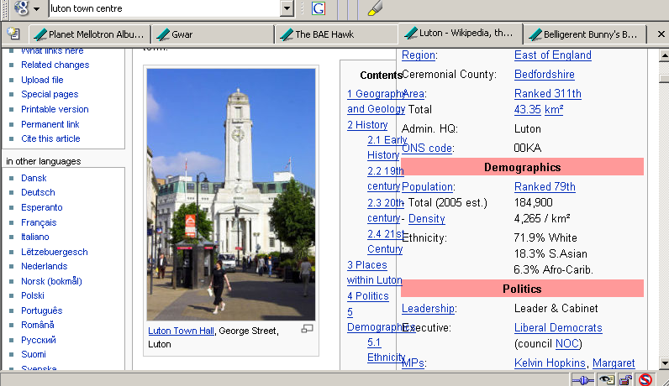Viewport: 669px width, 386px height.
Task: Open Română language version
Action: [38, 325]
